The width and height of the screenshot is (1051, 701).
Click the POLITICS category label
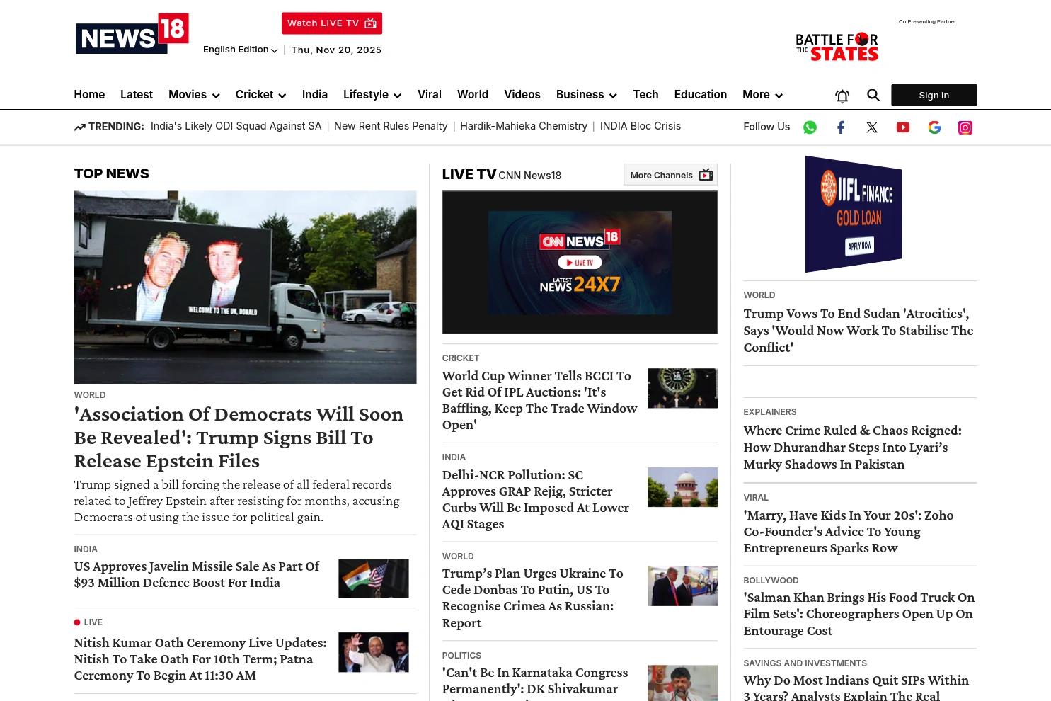click(x=461, y=656)
